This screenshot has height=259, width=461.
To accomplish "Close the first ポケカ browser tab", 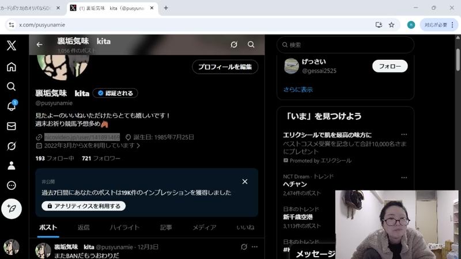I will click(58, 8).
